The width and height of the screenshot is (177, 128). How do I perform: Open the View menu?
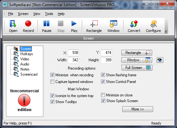click(37, 14)
